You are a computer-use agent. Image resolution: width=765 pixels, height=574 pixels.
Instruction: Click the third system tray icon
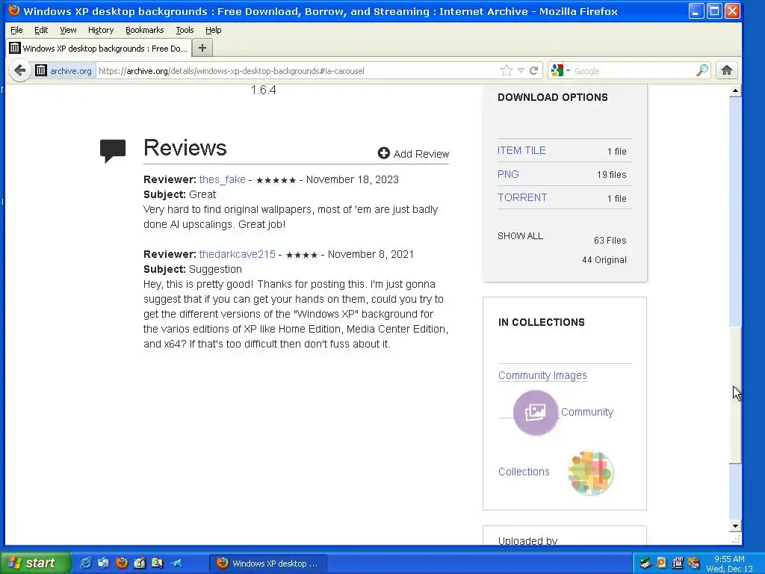tap(677, 564)
